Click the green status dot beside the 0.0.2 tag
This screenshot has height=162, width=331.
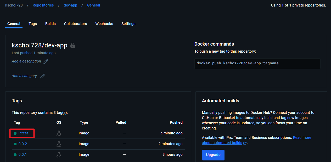[15, 144]
